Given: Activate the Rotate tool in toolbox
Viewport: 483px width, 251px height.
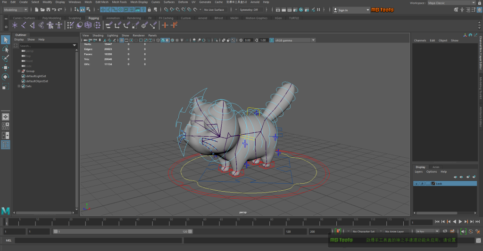Looking at the screenshot, I should pyautogui.click(x=6, y=77).
